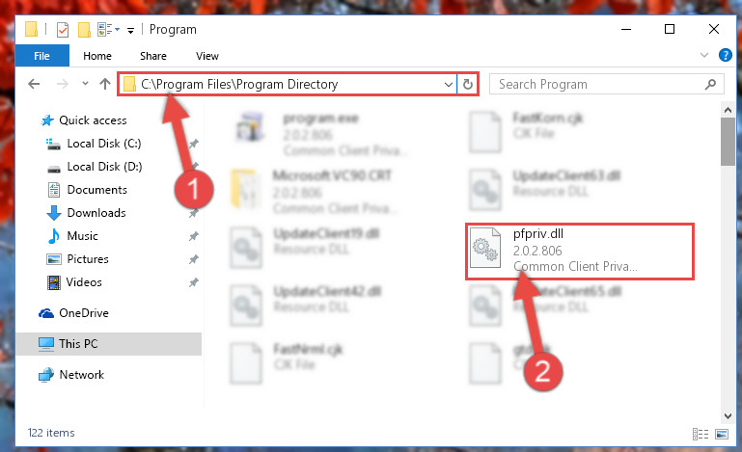Unpin Videos using its pin icon
This screenshot has width=742, height=452.
[194, 282]
